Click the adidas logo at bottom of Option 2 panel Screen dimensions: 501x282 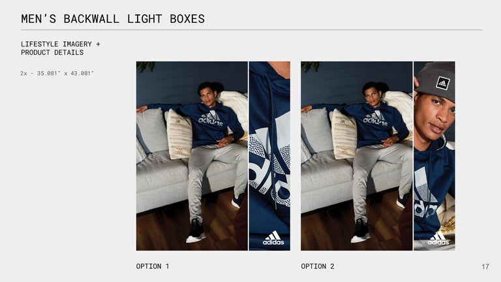tap(438, 238)
